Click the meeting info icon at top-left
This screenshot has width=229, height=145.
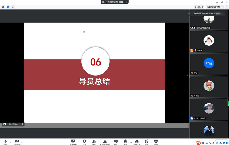coord(3,7)
